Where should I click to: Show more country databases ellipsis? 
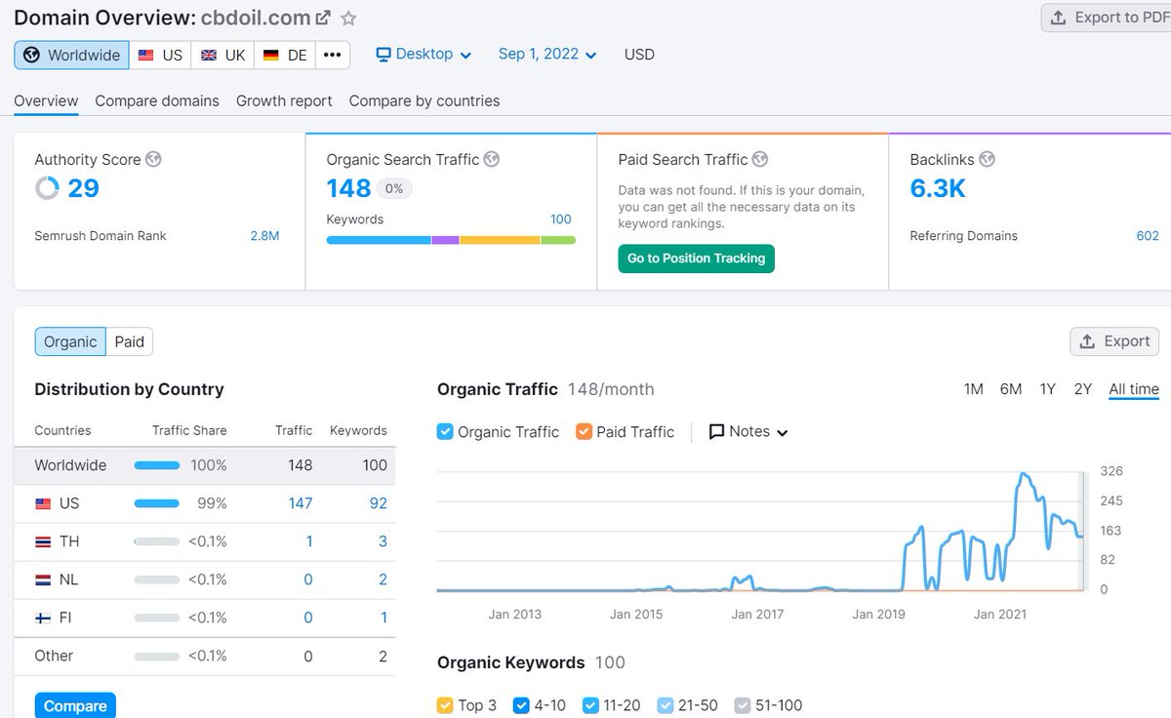point(332,55)
